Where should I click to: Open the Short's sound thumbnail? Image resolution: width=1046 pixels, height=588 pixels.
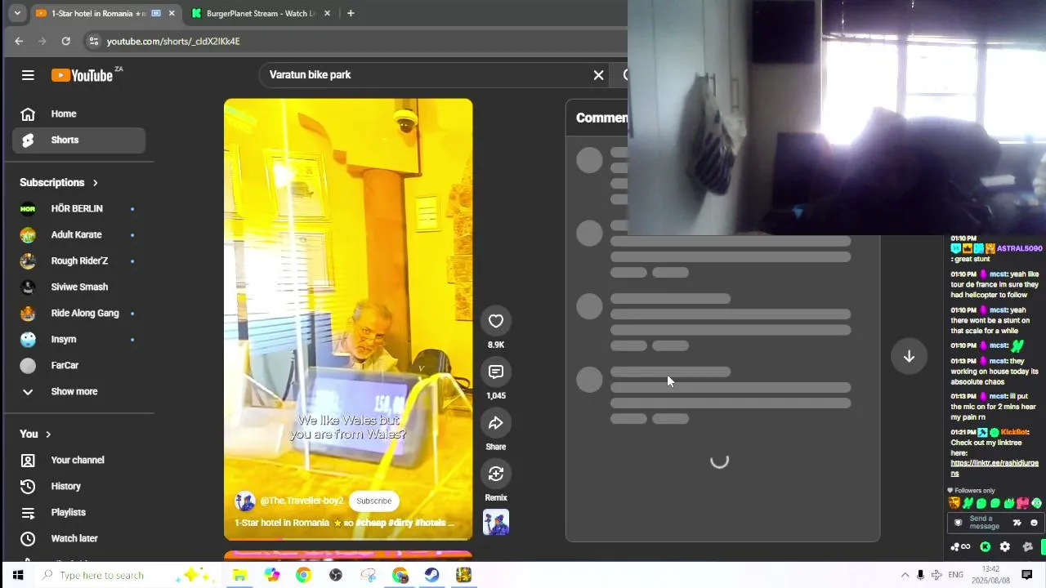tap(495, 522)
